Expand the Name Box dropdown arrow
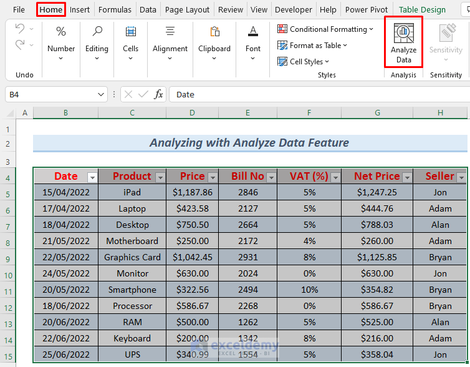Viewport: 470px width, 367px height. (x=102, y=94)
